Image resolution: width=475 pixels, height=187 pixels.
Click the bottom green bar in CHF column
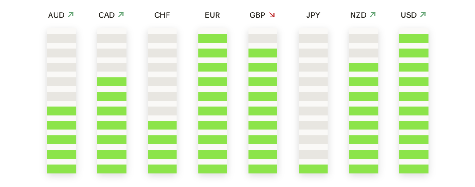[x=162, y=169]
